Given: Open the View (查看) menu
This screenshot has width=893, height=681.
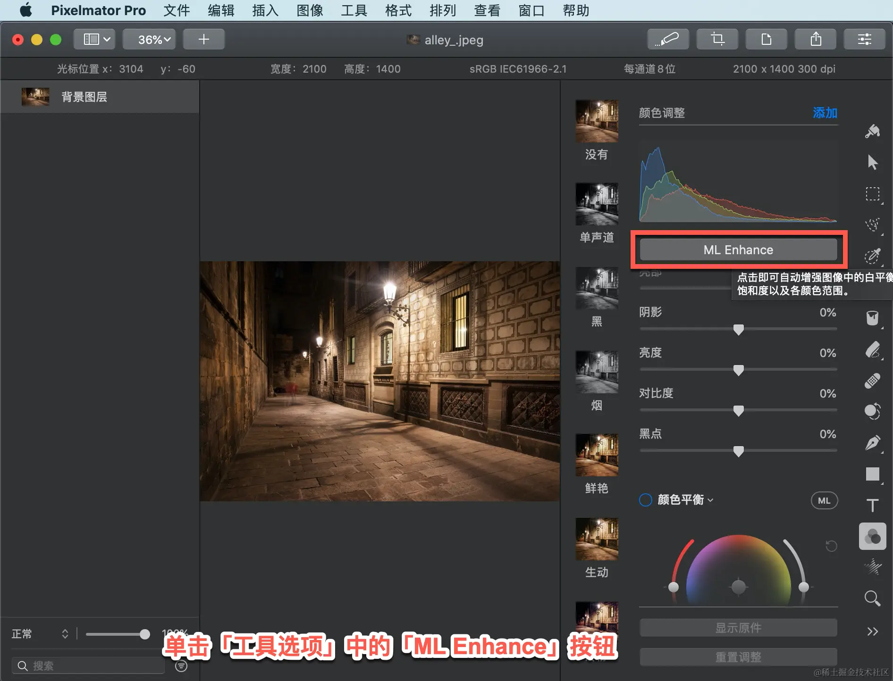Looking at the screenshot, I should 487,10.
